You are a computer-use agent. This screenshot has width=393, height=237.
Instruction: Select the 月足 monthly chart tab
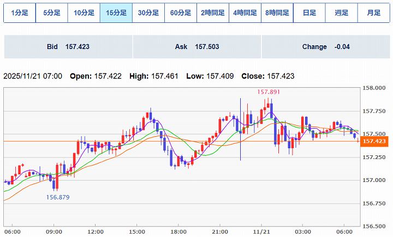pos(373,13)
